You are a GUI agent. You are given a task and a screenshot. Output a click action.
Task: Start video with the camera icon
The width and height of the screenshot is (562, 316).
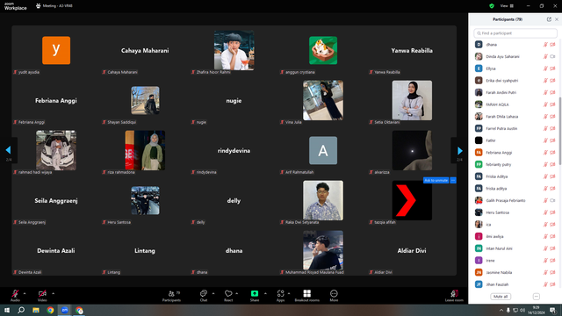click(x=42, y=293)
